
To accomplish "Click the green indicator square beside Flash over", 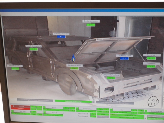I will tap(13, 111).
